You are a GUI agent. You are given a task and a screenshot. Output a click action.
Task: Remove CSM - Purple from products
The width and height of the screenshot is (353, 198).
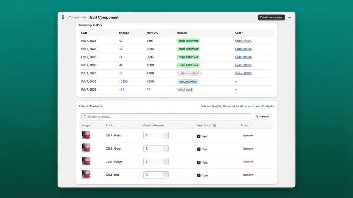point(248,161)
